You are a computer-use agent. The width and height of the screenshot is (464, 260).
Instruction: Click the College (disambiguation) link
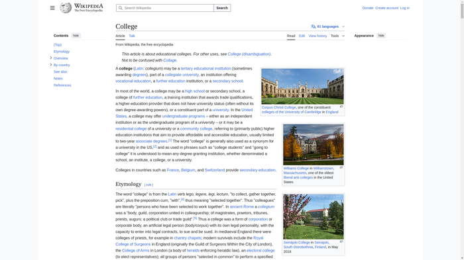coord(249,54)
